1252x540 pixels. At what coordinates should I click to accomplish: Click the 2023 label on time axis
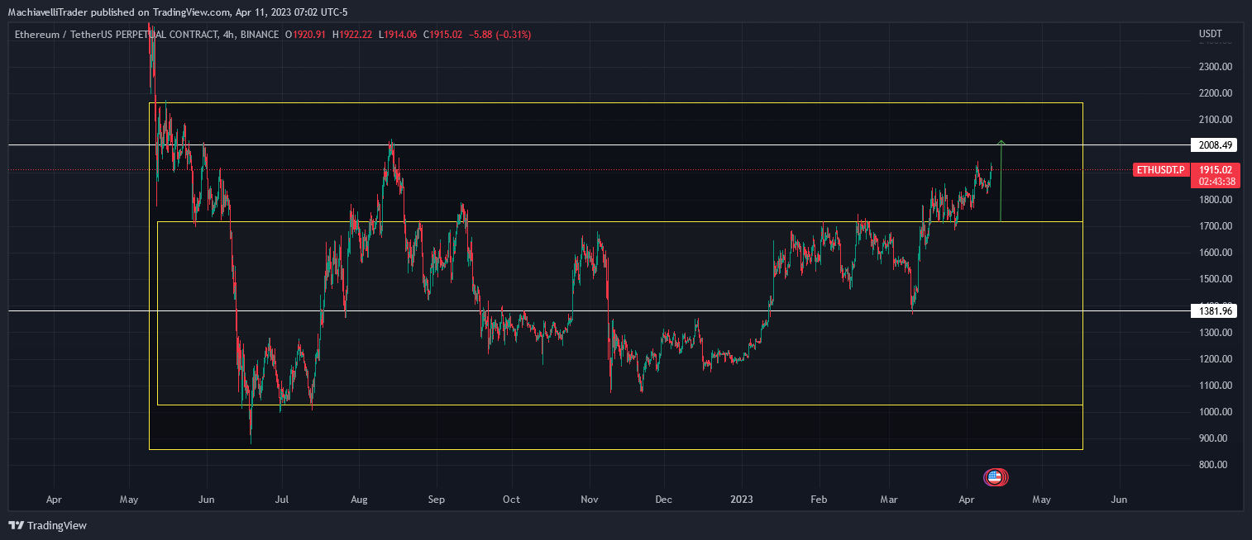(742, 500)
